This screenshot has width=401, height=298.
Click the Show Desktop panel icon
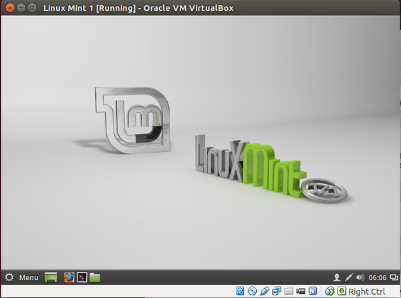click(51, 277)
